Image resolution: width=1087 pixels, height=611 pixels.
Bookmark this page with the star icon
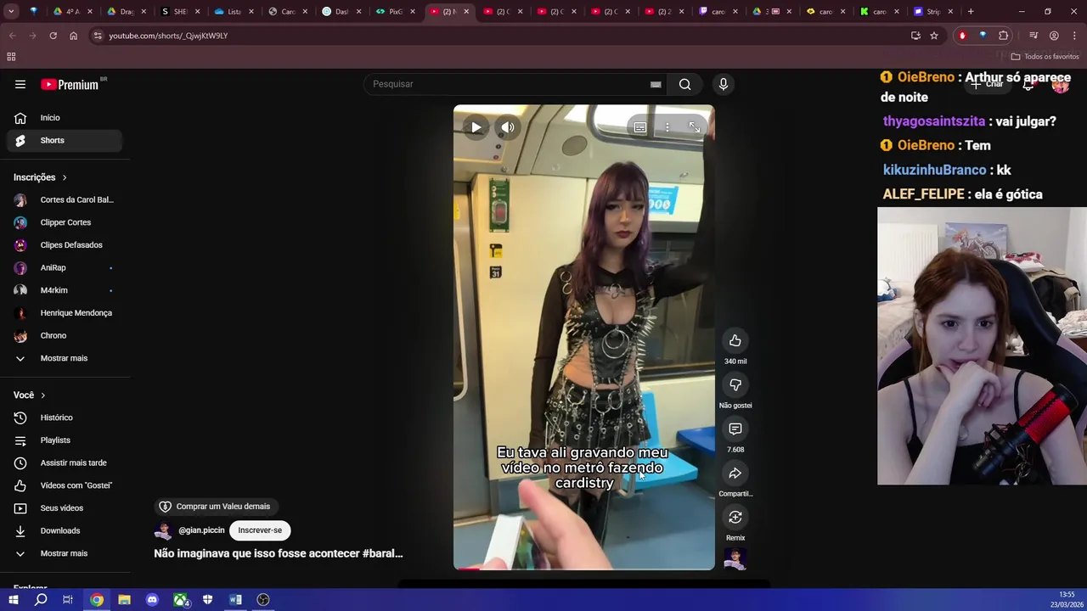click(934, 36)
